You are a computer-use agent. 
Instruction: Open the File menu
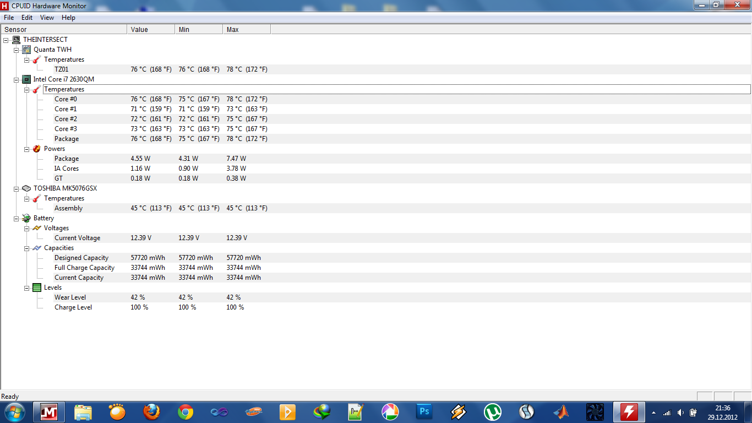(x=9, y=18)
